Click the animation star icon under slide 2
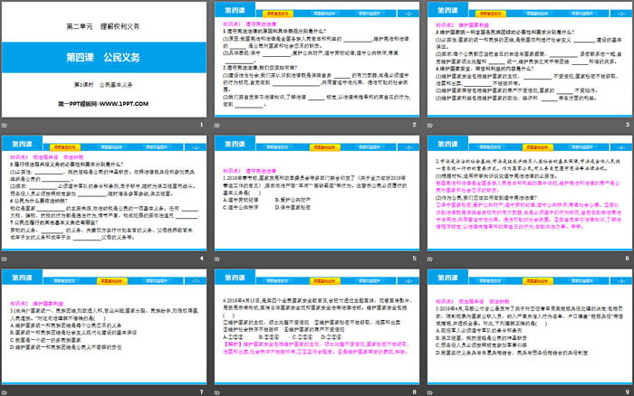 click(216, 125)
